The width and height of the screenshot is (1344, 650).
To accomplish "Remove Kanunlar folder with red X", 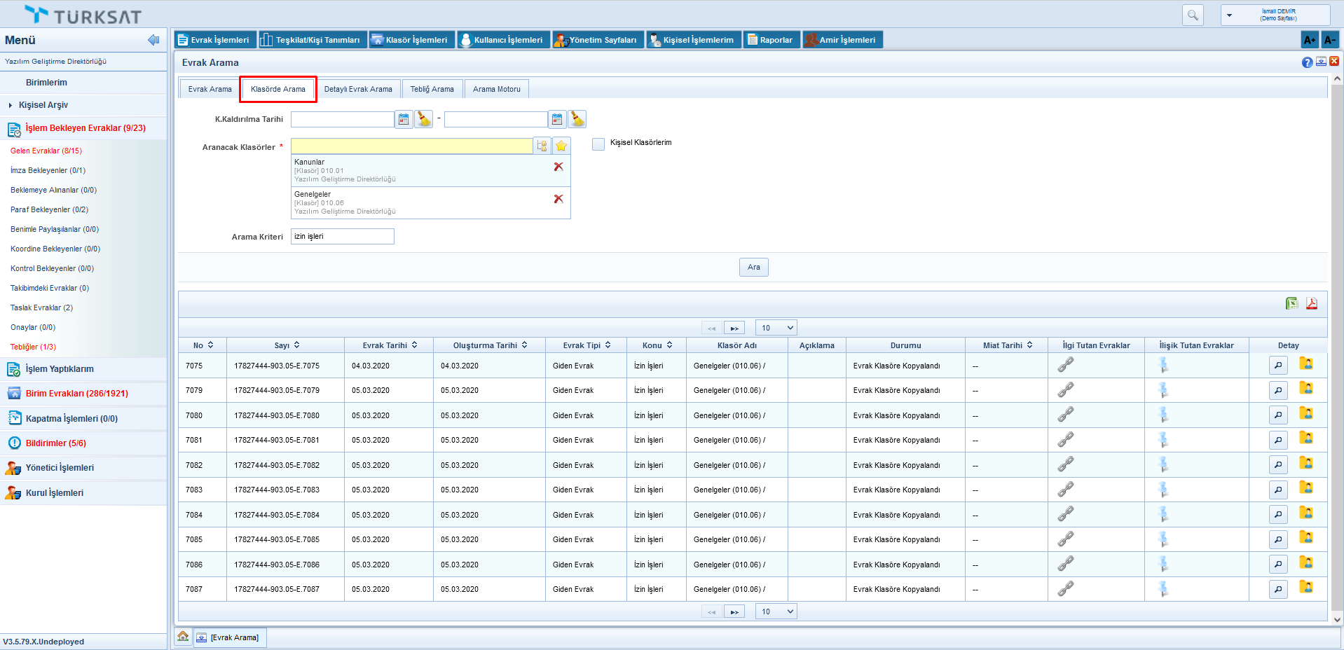I will point(558,167).
